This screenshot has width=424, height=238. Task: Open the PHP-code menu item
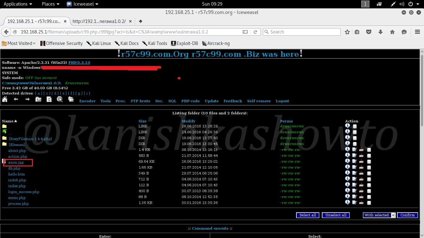click(191, 101)
